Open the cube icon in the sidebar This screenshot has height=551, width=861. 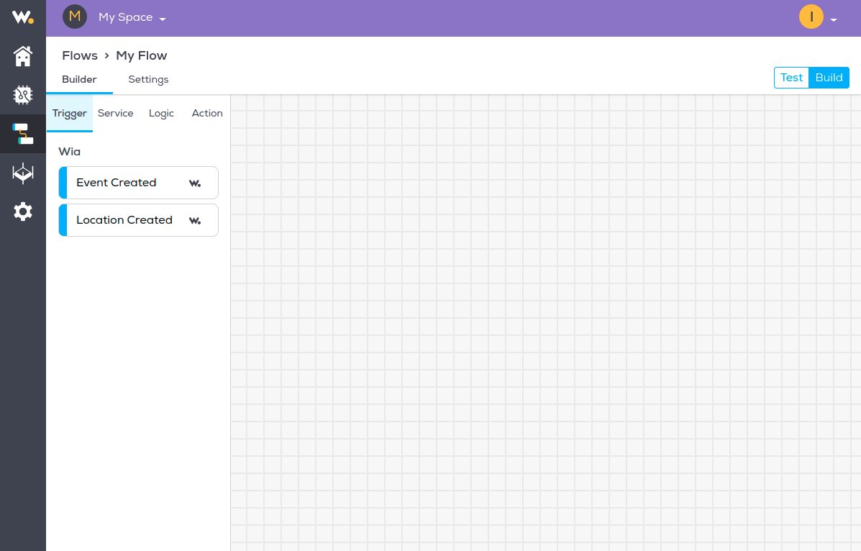click(x=22, y=173)
